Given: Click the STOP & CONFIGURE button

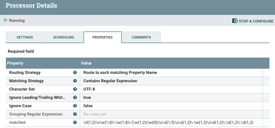Looking at the screenshot, I should (253, 21).
